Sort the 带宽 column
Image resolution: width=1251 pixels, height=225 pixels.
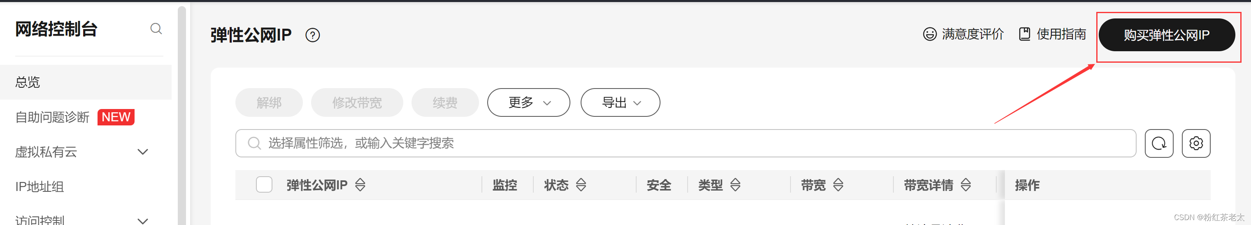tap(838, 185)
